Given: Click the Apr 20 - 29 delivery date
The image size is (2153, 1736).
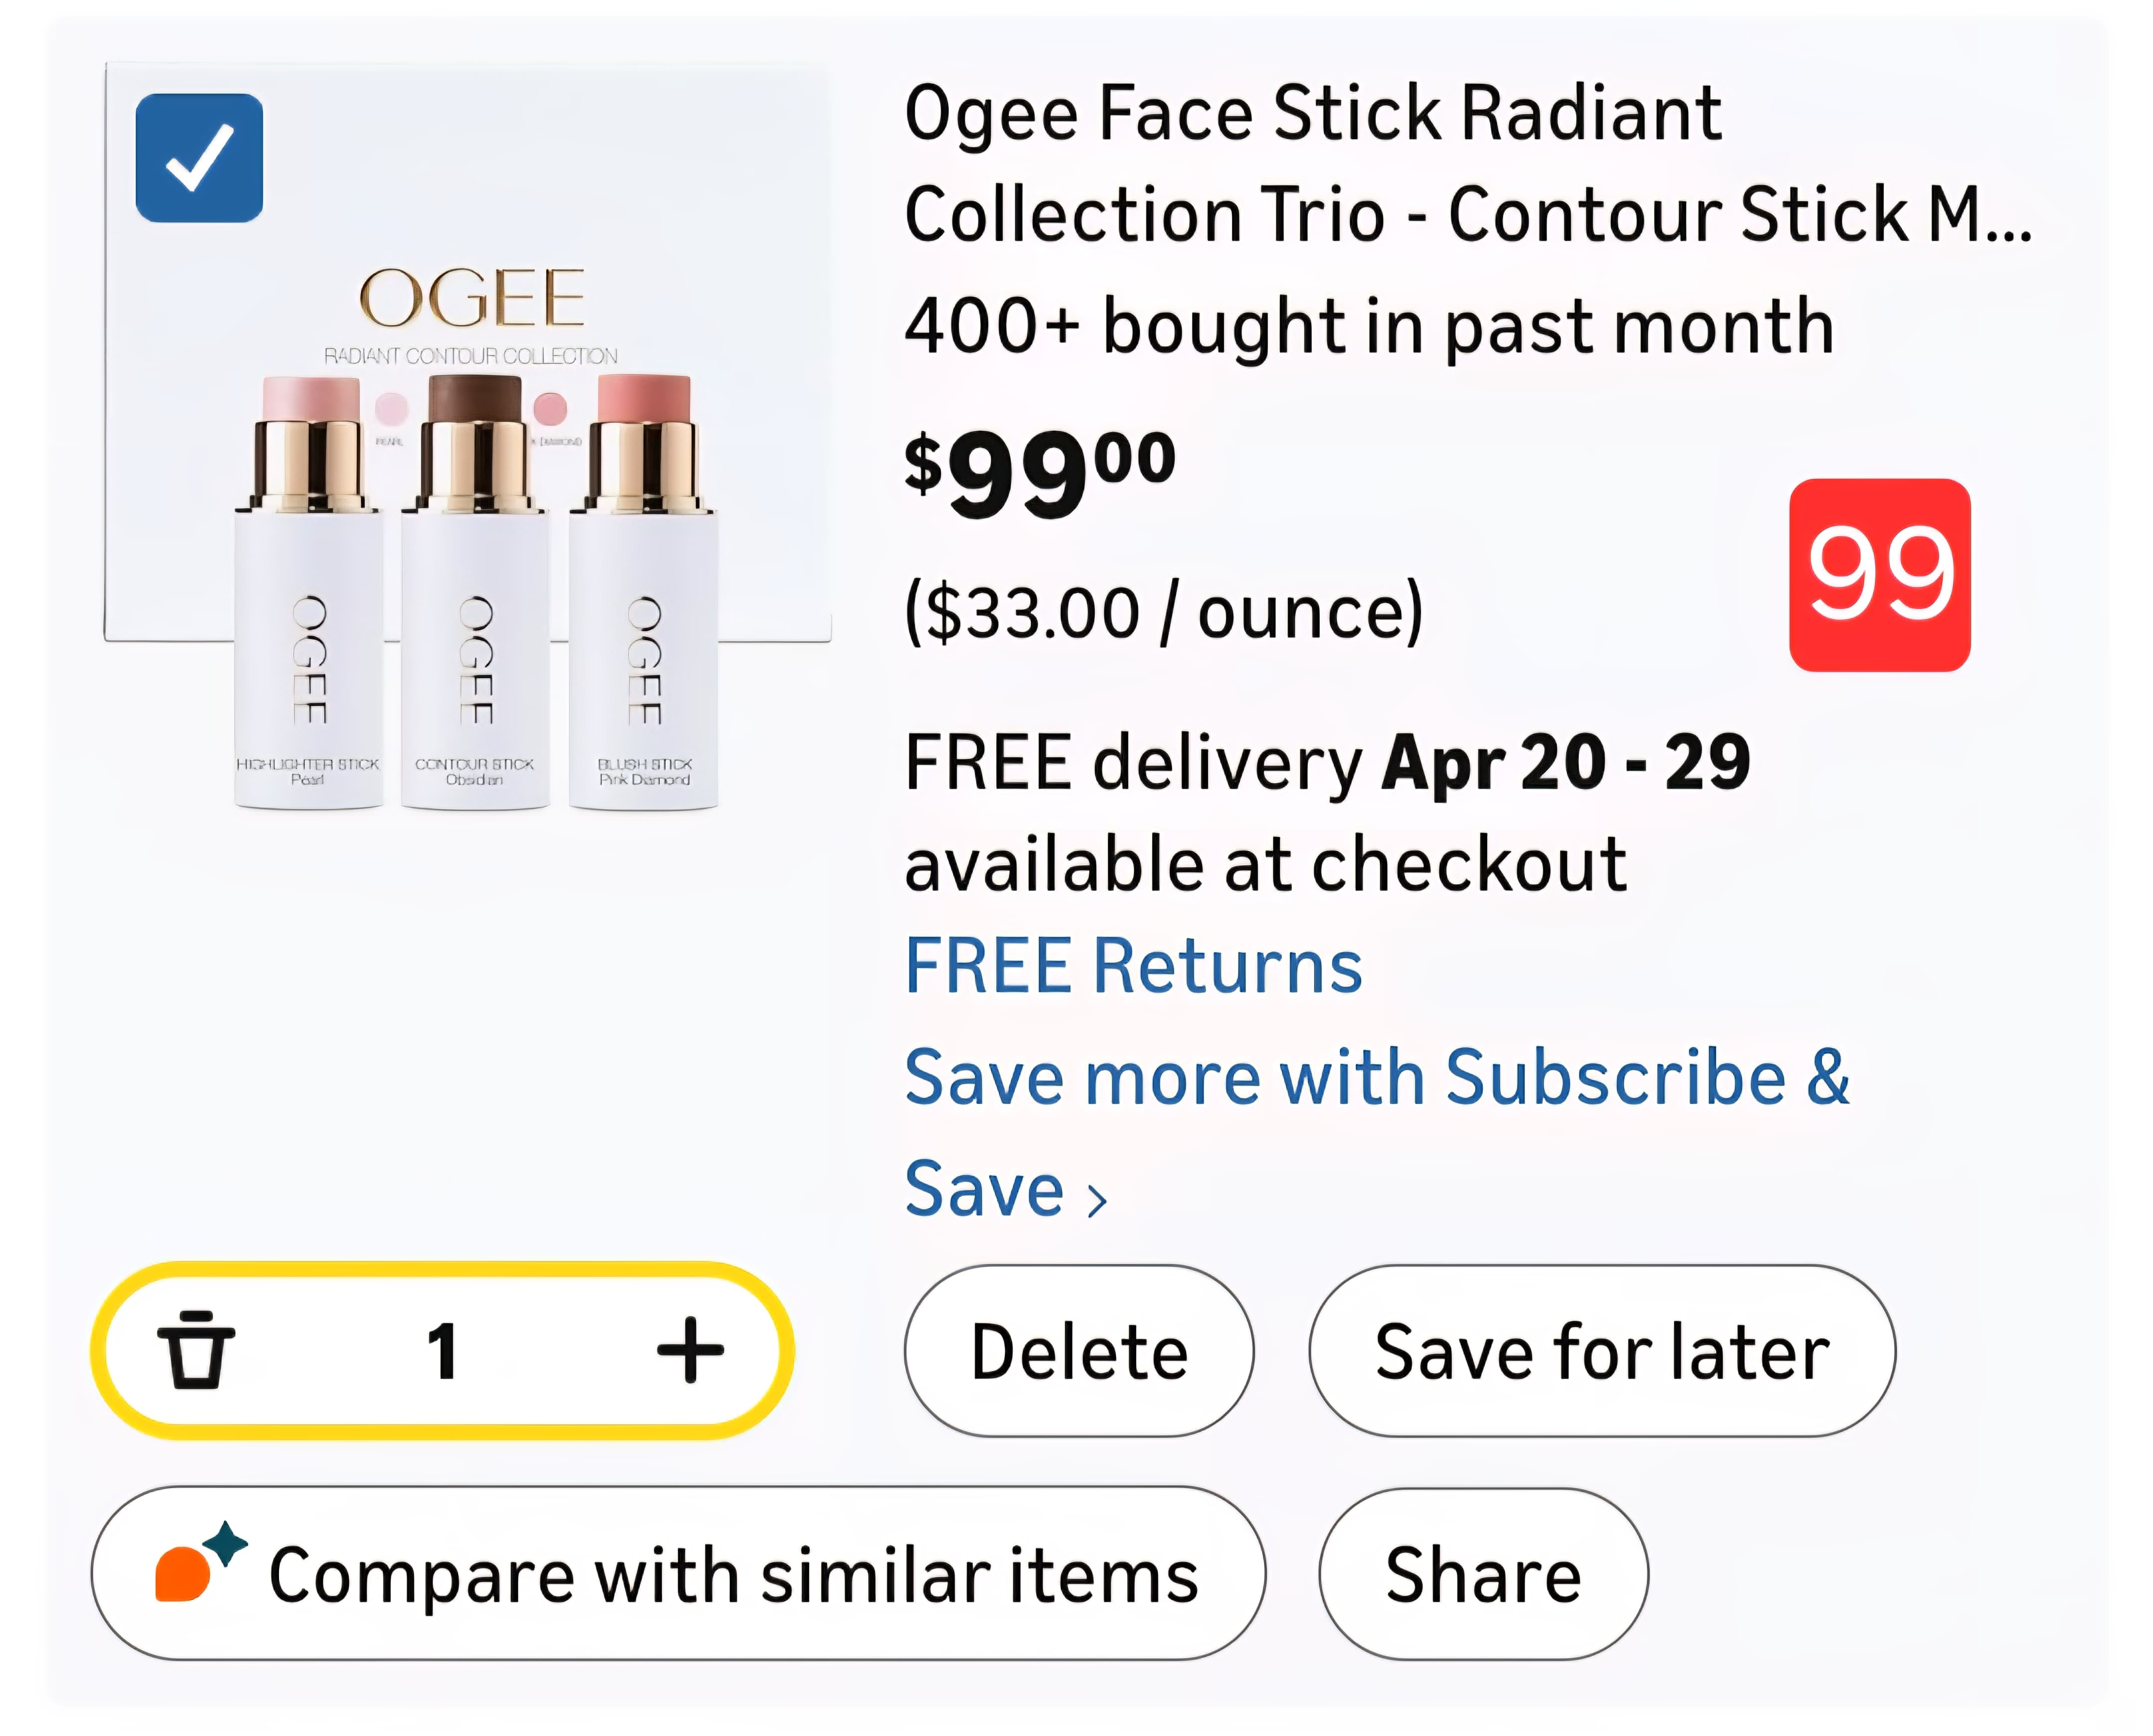Looking at the screenshot, I should coord(1565,763).
